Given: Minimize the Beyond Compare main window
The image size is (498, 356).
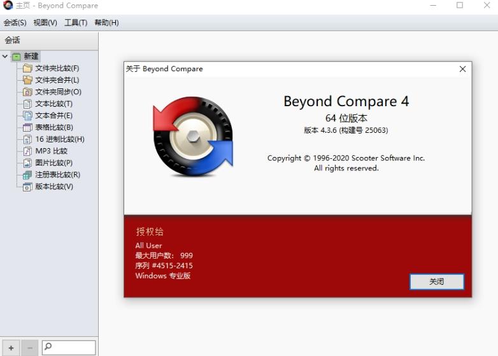Looking at the screenshot, I should click(x=433, y=5).
